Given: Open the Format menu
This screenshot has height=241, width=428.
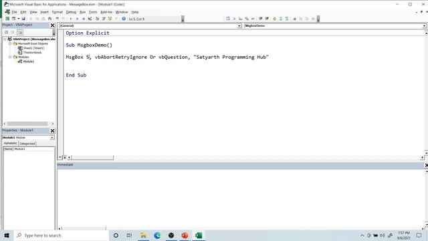Looking at the screenshot, I should click(x=58, y=12).
